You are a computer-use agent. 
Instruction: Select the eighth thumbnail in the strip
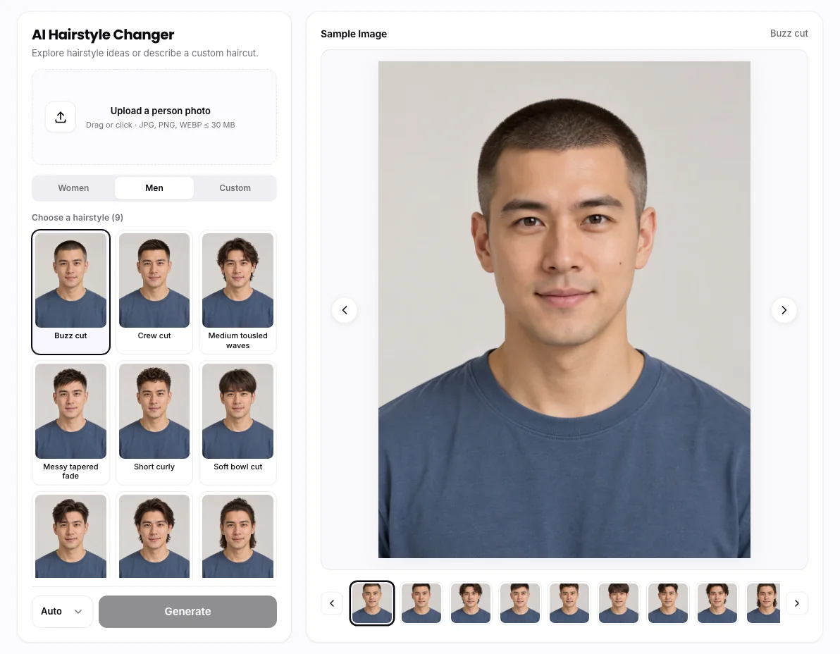pyautogui.click(x=717, y=603)
